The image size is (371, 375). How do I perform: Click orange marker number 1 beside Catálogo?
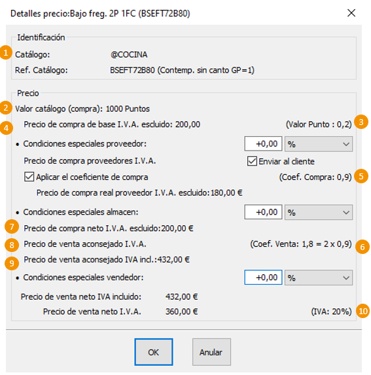tap(6, 52)
